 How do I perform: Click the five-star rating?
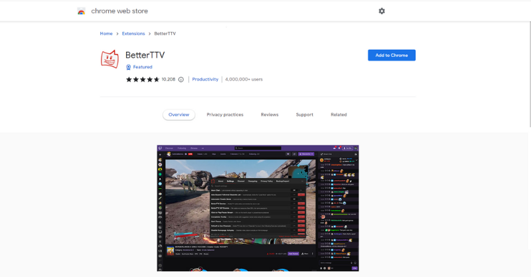(x=143, y=79)
